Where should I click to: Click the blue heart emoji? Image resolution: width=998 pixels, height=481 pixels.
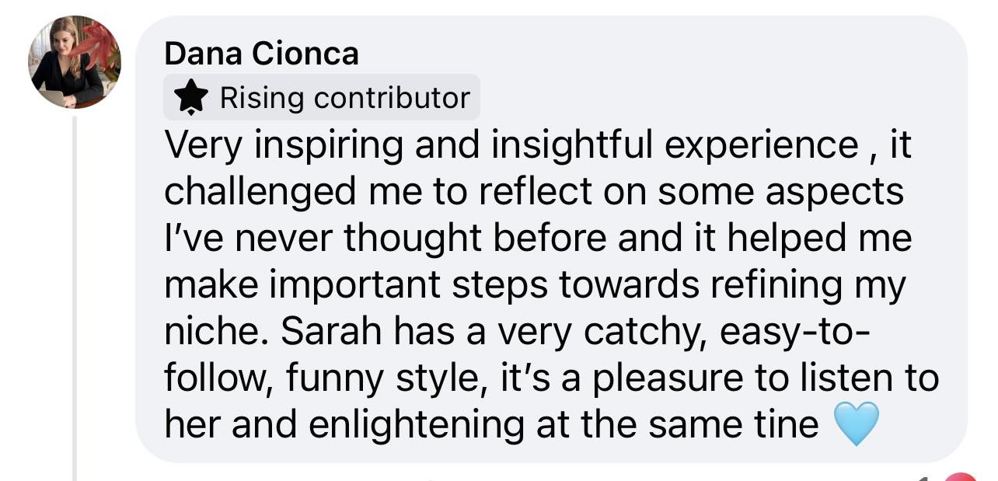pyautogui.click(x=856, y=424)
